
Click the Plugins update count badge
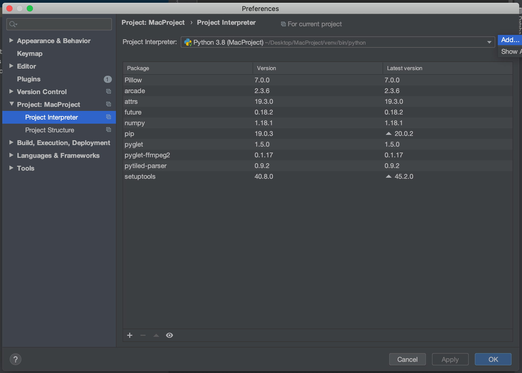click(108, 79)
